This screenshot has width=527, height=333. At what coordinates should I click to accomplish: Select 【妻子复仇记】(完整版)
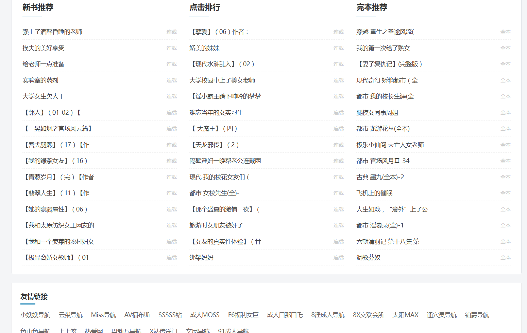[389, 64]
